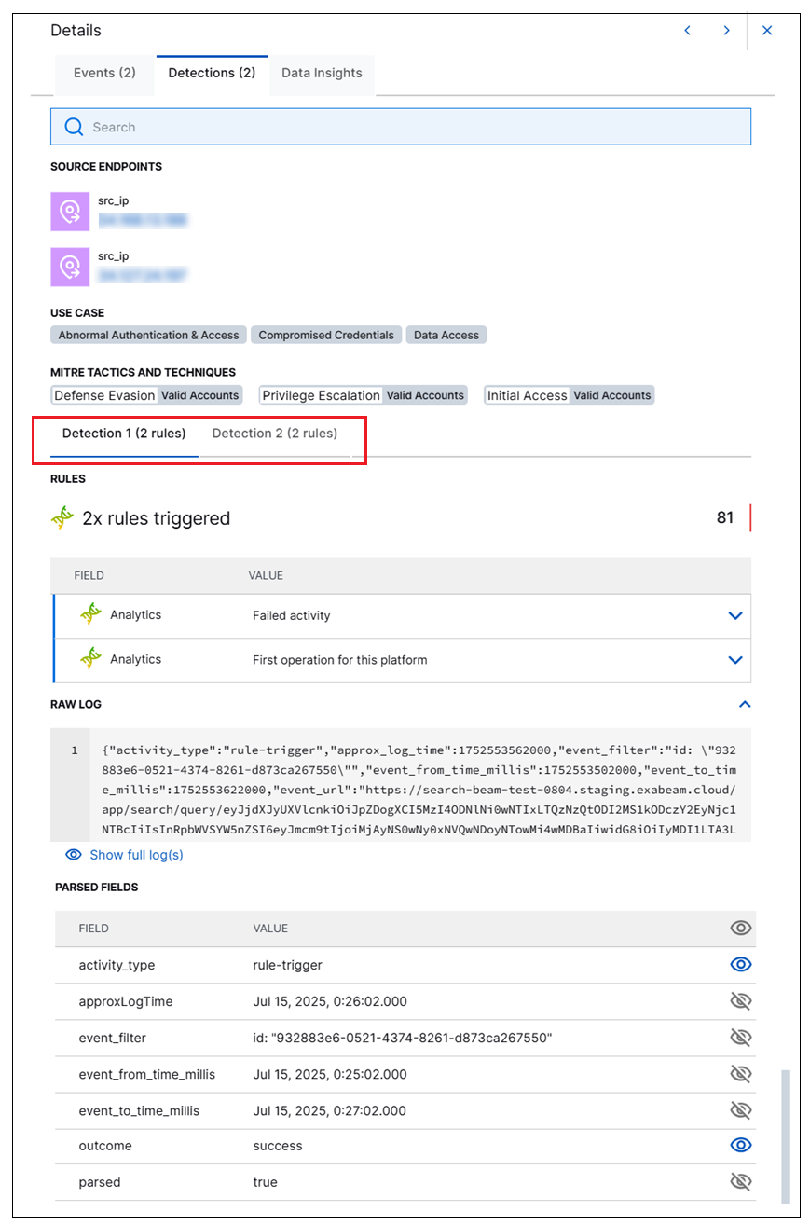Click Initial Access Valid Accounts tag
The height and width of the screenshot is (1225, 810).
coord(570,395)
